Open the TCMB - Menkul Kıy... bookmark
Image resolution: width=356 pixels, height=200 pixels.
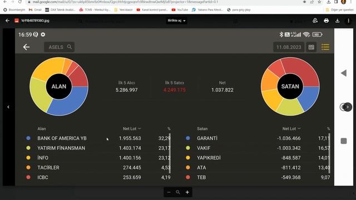tap(95, 10)
